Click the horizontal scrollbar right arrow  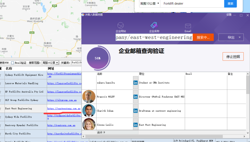point(244,136)
